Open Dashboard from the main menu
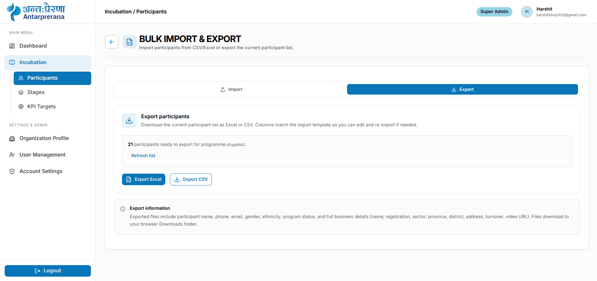The height and width of the screenshot is (281, 597). coord(48,46)
